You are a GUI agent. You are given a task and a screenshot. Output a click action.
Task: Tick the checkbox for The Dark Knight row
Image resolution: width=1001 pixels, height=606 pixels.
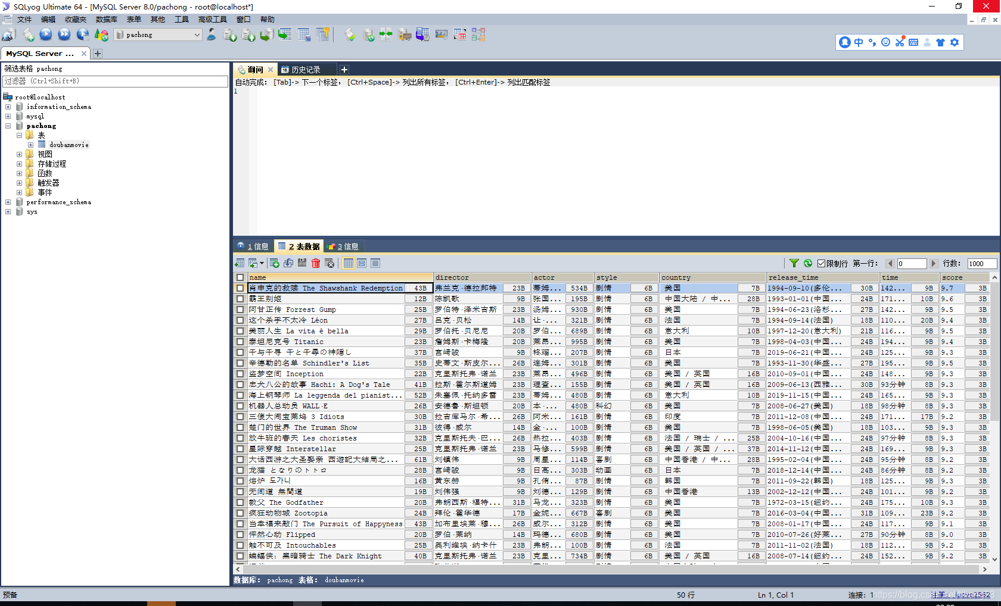click(x=240, y=556)
